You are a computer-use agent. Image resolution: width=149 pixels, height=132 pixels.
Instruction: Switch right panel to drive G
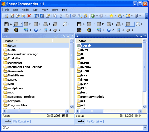point(130,24)
